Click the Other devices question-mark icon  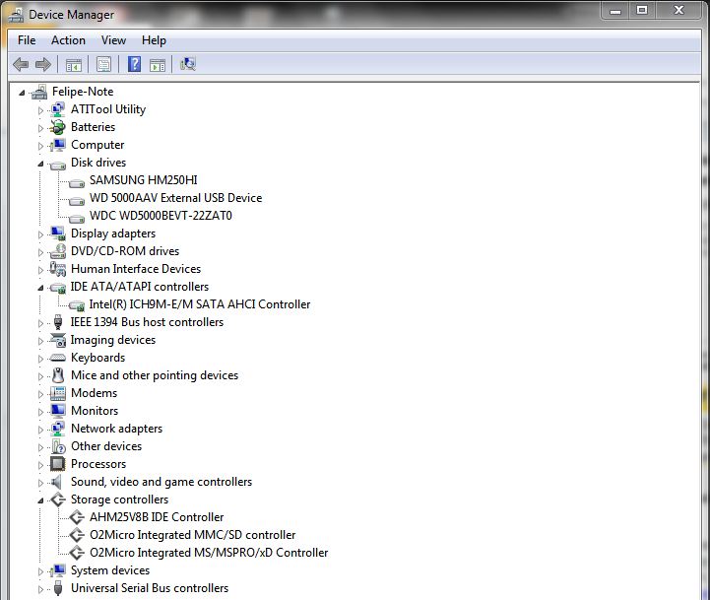point(58,446)
